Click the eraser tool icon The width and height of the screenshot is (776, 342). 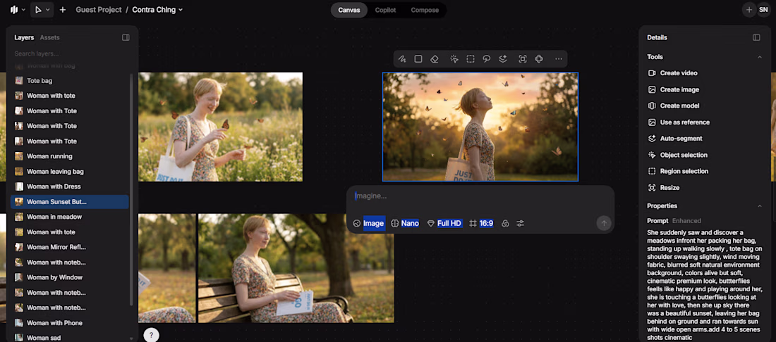tap(435, 59)
